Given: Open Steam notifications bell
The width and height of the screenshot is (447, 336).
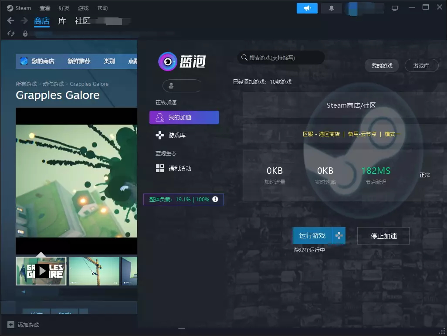Looking at the screenshot, I should [x=331, y=8].
